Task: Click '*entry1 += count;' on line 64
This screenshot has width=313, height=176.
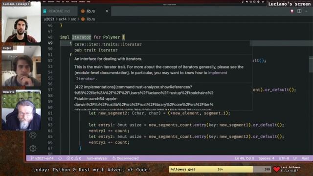Action: tap(109, 131)
